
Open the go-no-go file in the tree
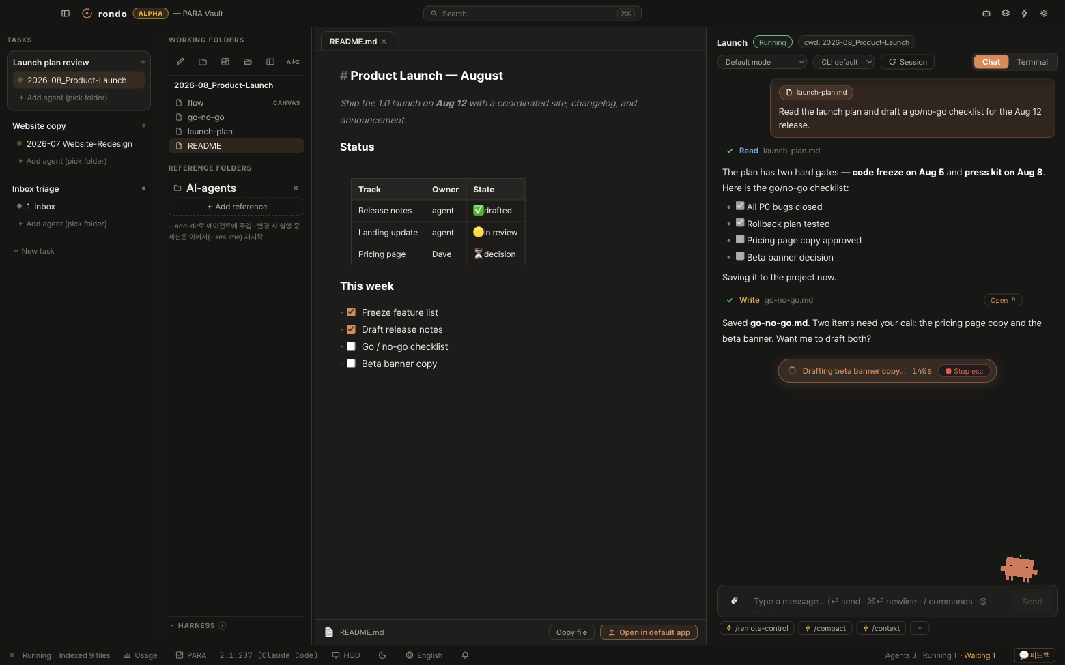[x=236, y=117]
